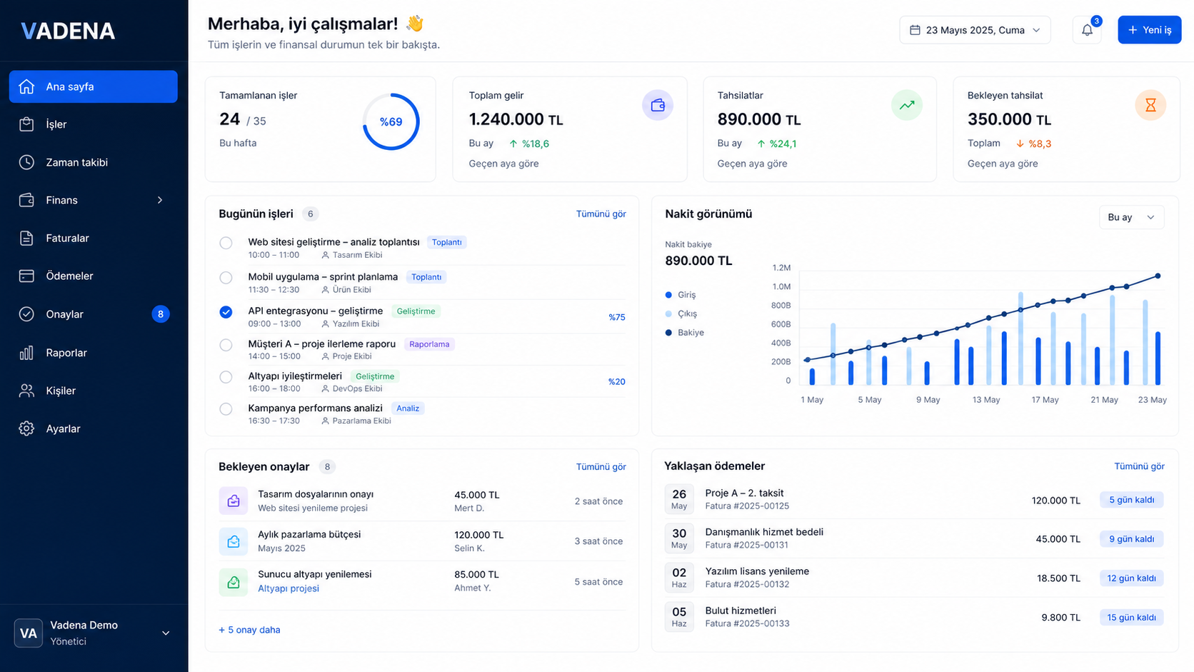Expand the Finans submenu in sidebar
This screenshot has width=1194, height=672.
point(93,200)
